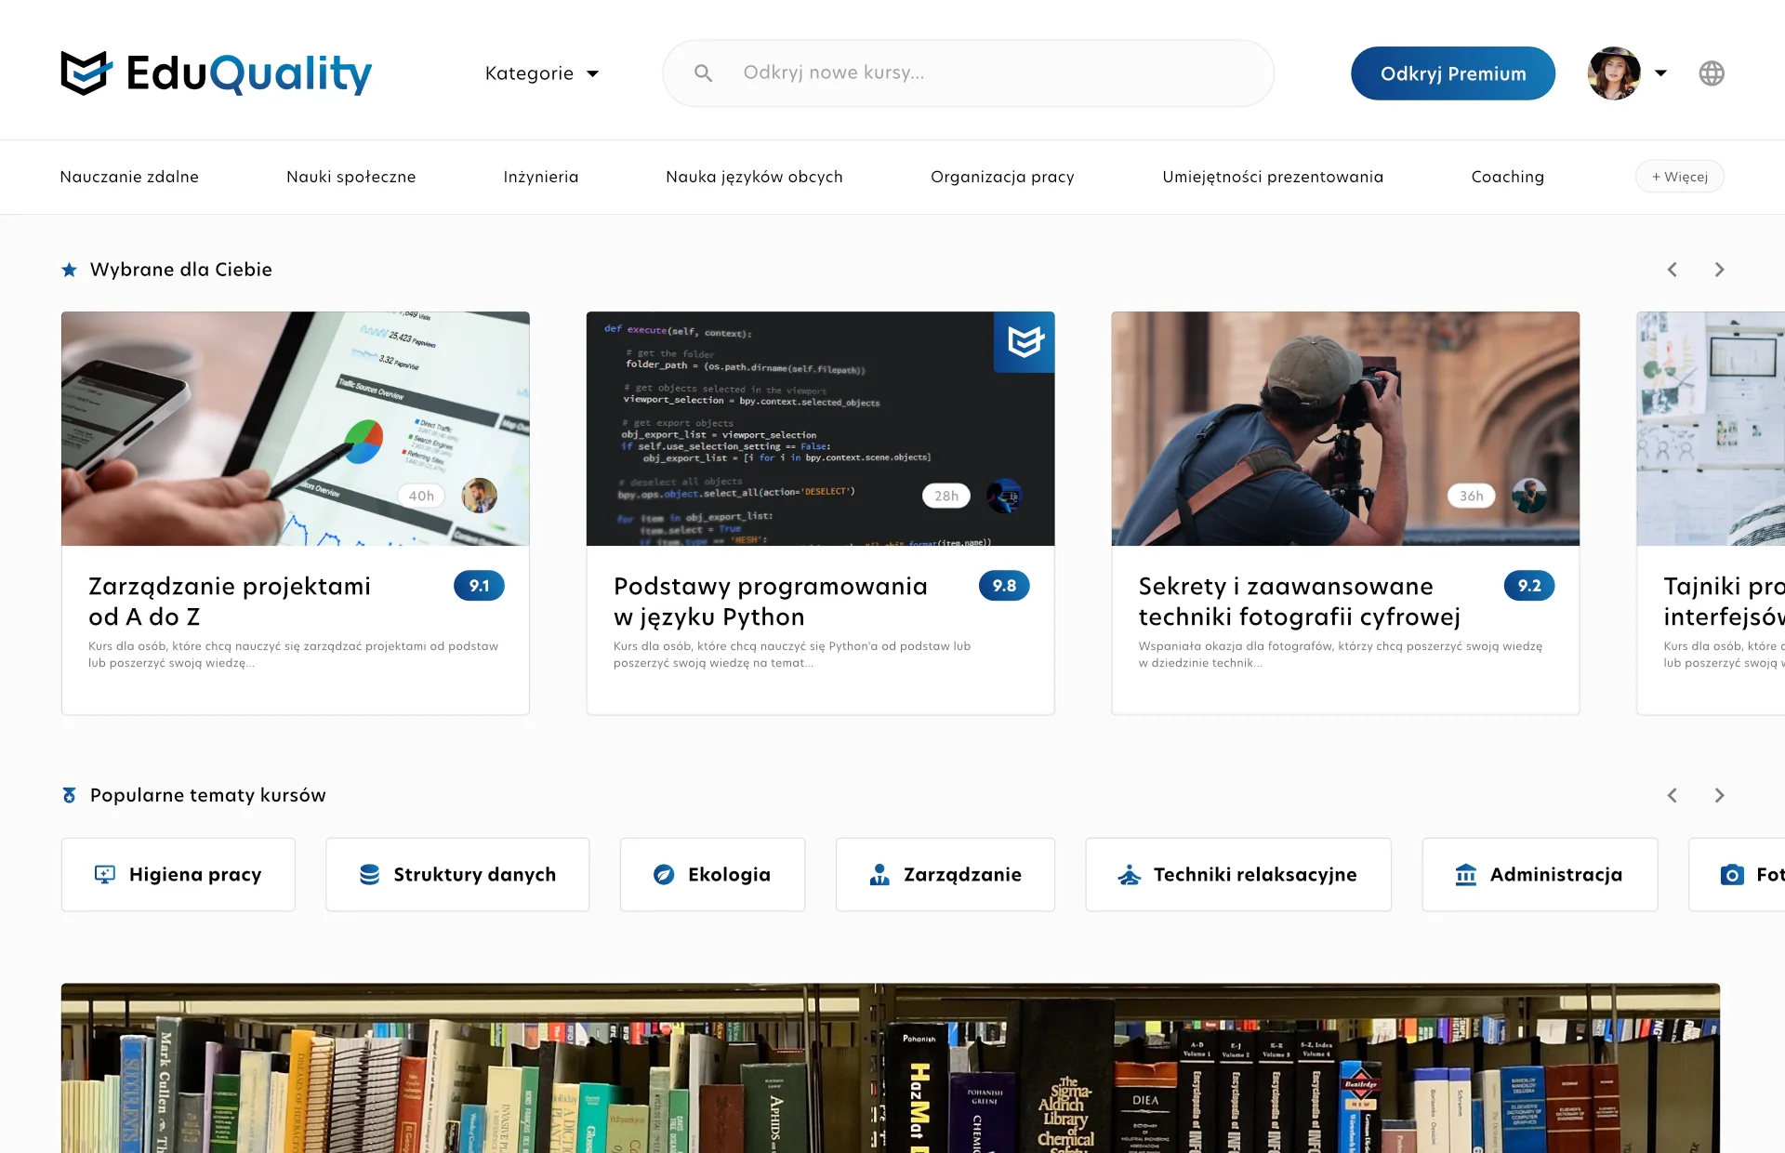Viewport: 1785px width, 1153px height.
Task: Go to the Coaching category
Action: [1507, 177]
